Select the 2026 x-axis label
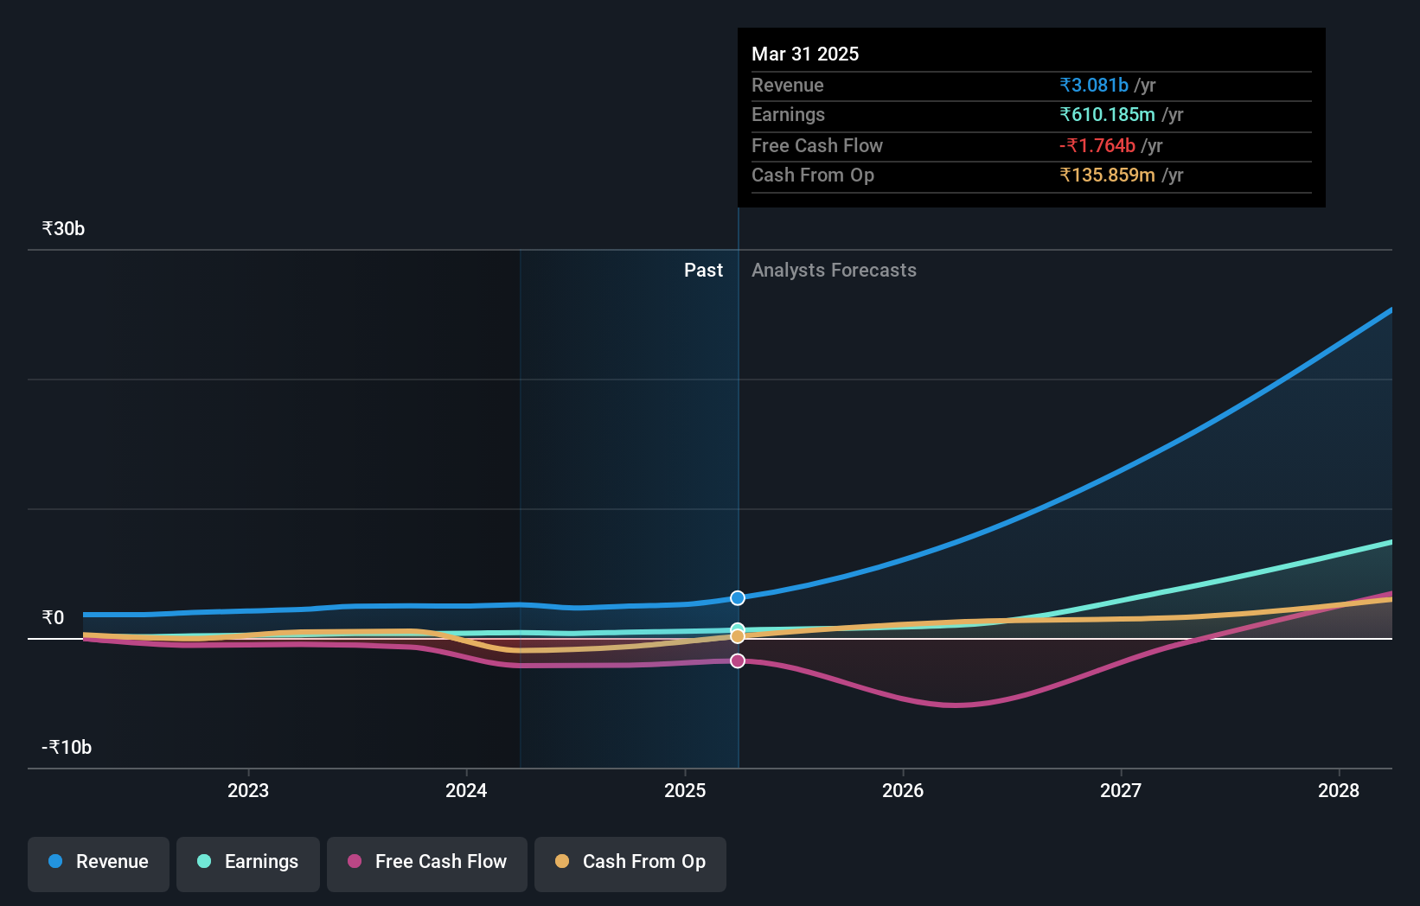 (903, 790)
